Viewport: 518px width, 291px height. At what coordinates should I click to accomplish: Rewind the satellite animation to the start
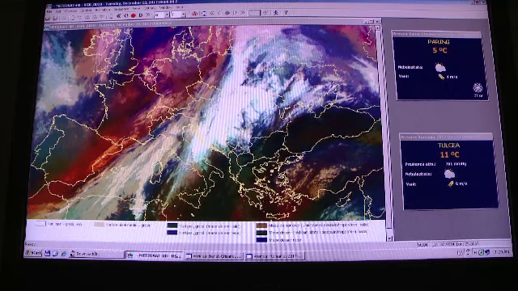tap(119, 15)
